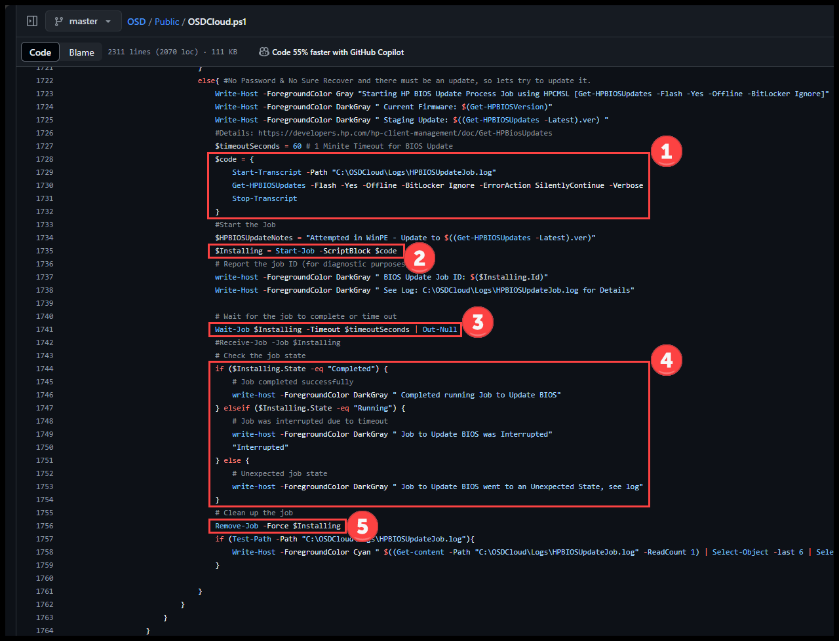Switch to the Code view tab
The image size is (839, 641).
40,52
